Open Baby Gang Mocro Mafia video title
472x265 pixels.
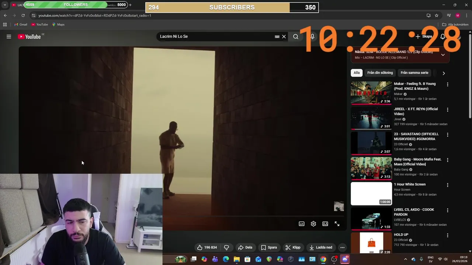[x=417, y=162]
